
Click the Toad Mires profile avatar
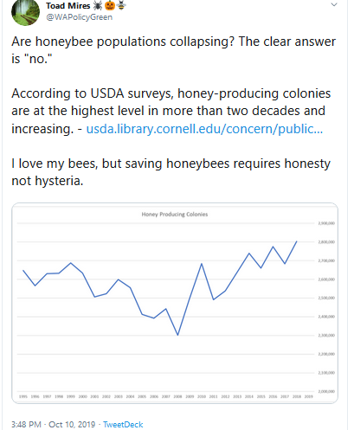tap(25, 12)
